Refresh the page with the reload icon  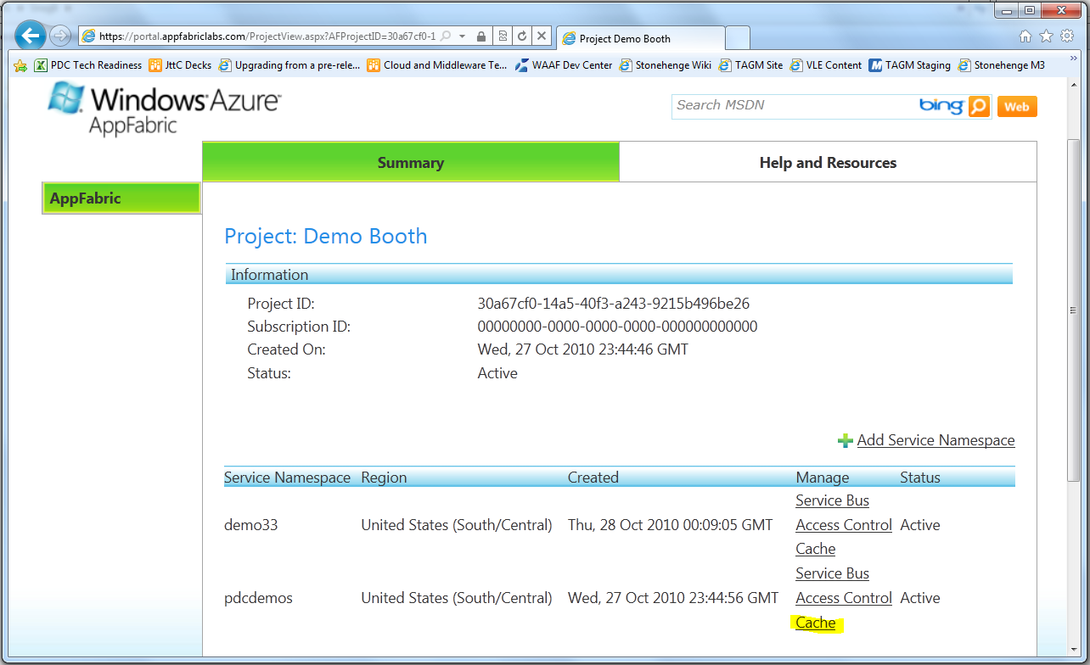[522, 36]
